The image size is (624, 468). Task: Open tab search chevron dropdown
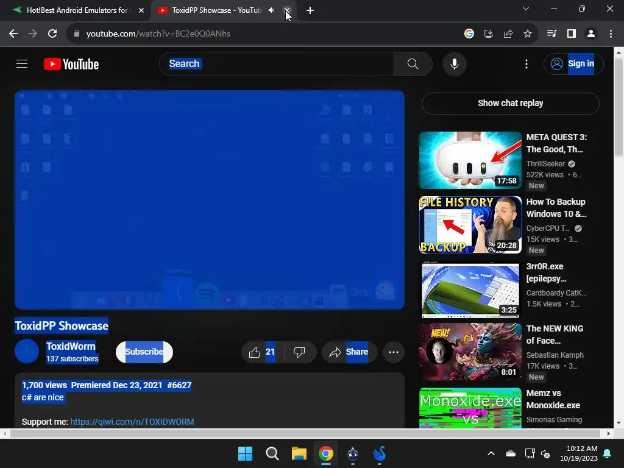pyautogui.click(x=526, y=9)
